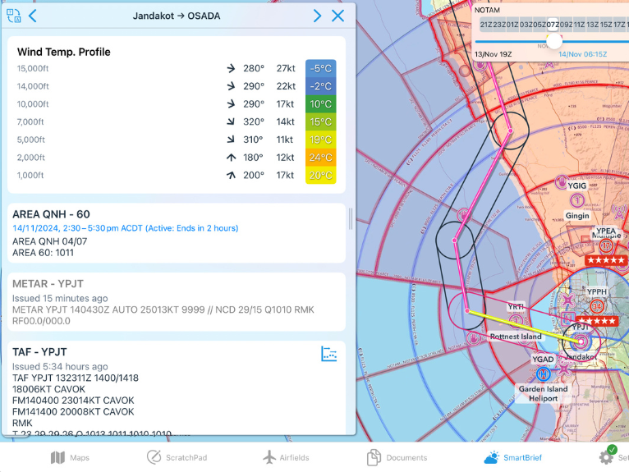Screen dimensions: 629x472
Task: Select 09Z on NOTAM timeline
Action: click(x=566, y=25)
